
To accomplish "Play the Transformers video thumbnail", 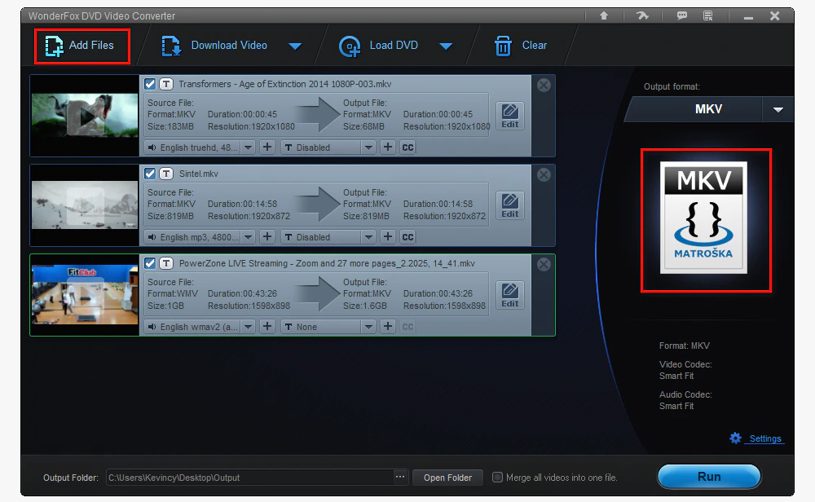I will [86, 117].
